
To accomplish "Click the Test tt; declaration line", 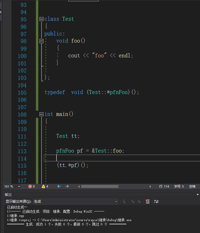I will click(68, 136).
